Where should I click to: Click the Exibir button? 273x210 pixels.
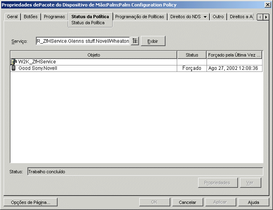(153, 41)
